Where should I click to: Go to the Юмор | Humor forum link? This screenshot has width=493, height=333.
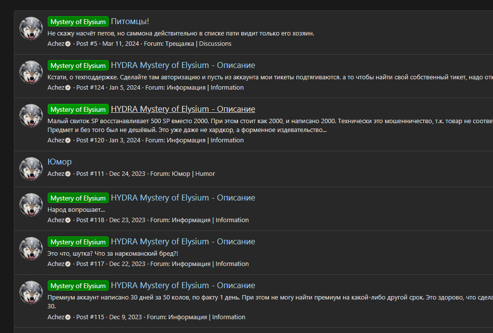click(x=193, y=174)
